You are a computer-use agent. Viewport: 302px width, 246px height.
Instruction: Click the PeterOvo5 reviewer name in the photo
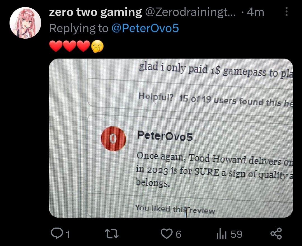(x=165, y=137)
